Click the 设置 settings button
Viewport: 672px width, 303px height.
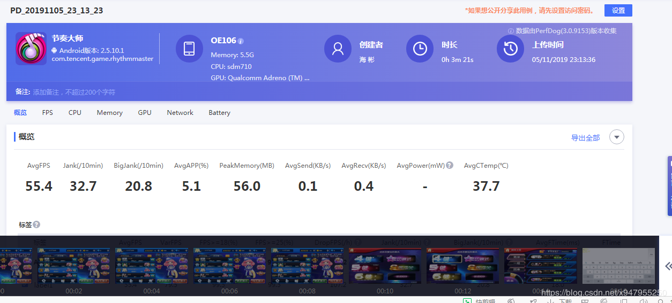point(618,10)
